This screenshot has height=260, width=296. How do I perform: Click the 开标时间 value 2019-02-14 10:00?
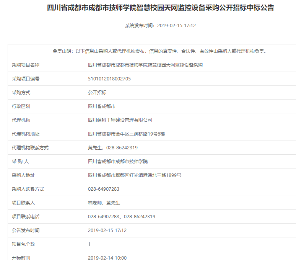coord(107,258)
